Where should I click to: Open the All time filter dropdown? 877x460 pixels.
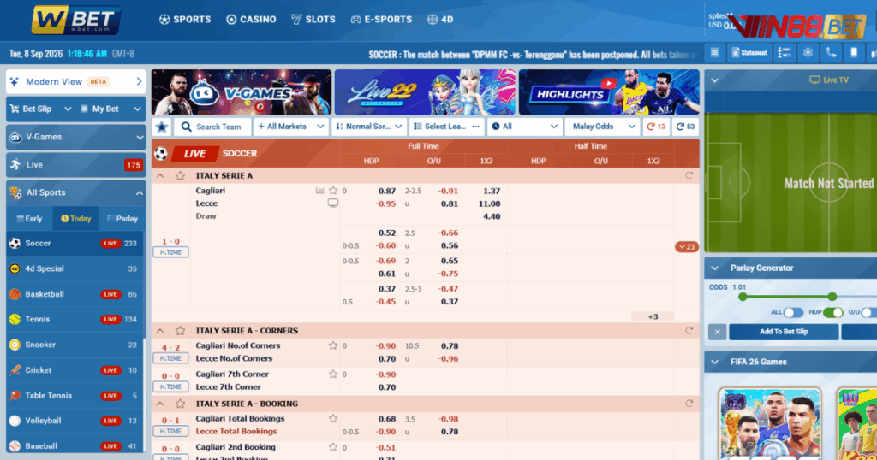pyautogui.click(x=524, y=127)
